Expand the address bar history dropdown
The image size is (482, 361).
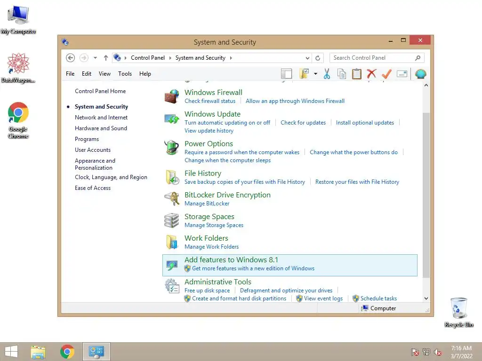point(307,58)
